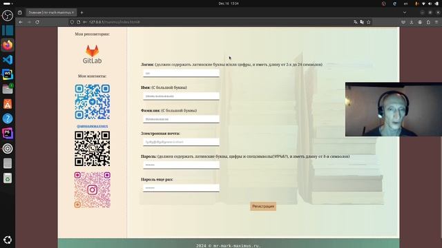
Task: Open the Trash icon in dock
Action: [x=8, y=178]
